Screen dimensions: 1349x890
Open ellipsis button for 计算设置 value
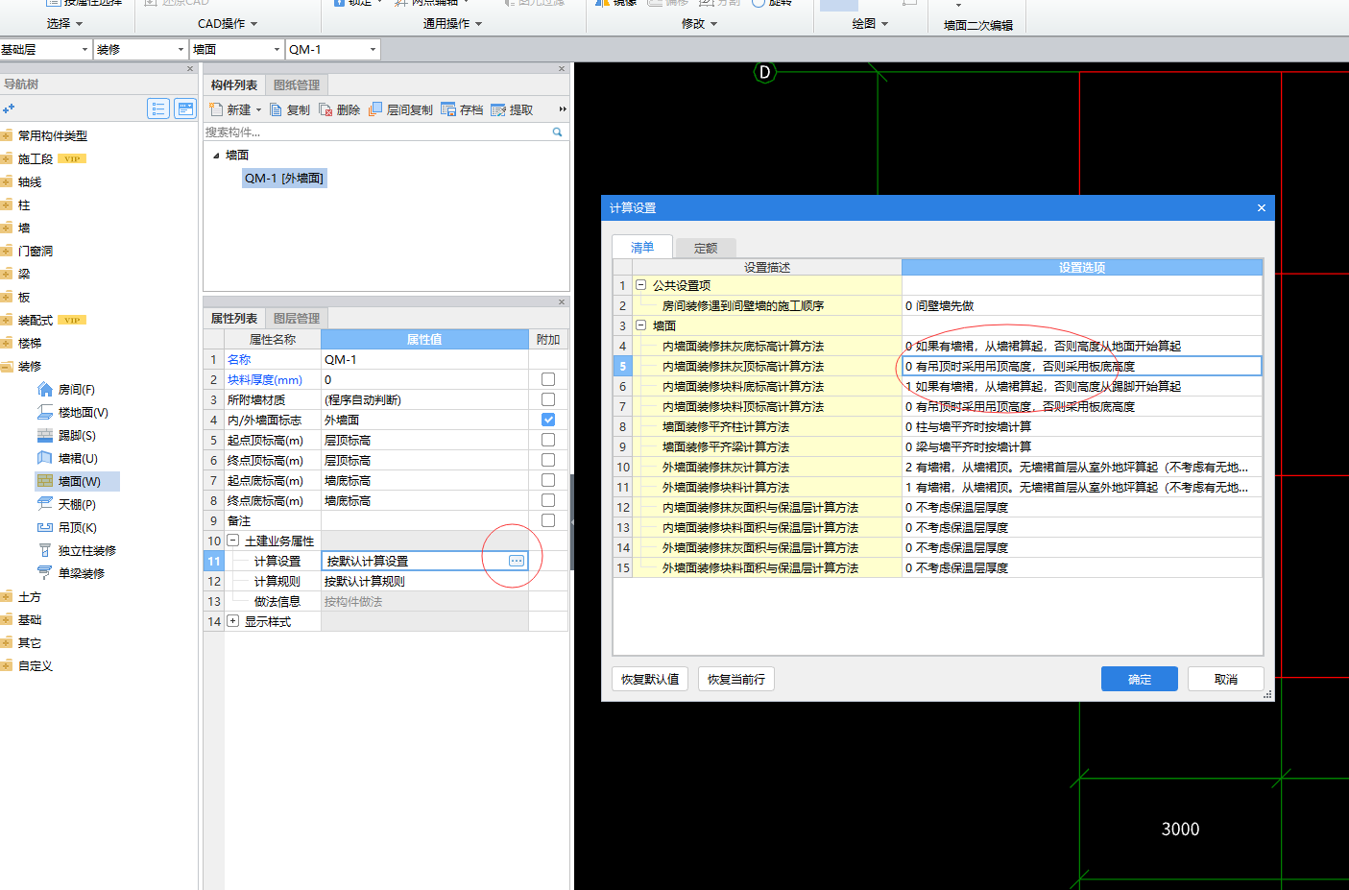point(517,561)
